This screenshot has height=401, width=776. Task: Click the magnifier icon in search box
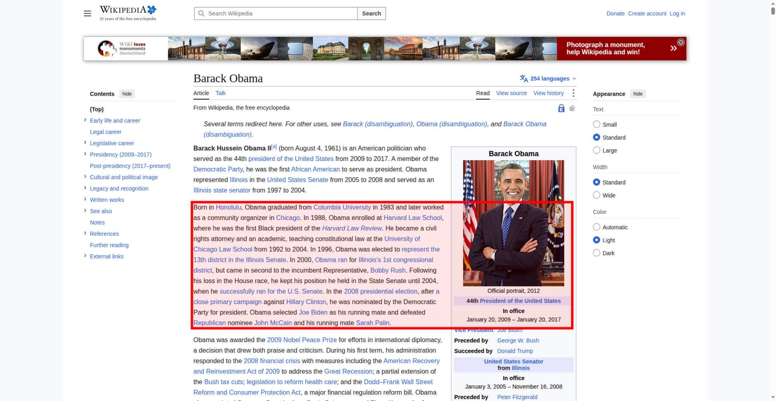pos(201,13)
